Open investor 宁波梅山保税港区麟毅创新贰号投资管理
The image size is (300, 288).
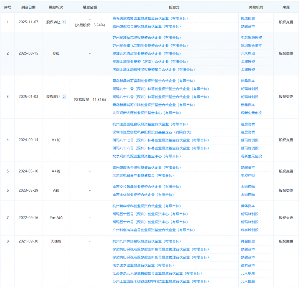point(161,258)
